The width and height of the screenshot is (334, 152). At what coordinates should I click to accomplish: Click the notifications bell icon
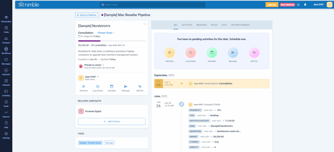(305, 5)
